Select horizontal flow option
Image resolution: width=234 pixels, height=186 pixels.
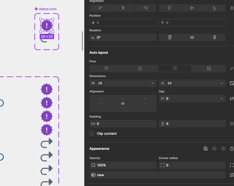(175, 68)
